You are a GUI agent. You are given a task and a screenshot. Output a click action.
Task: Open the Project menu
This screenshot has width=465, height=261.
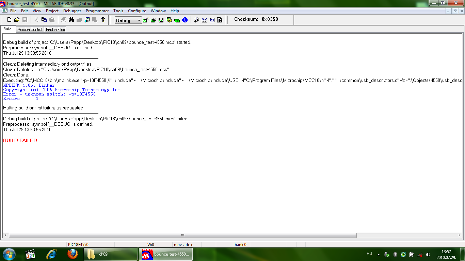click(x=52, y=11)
